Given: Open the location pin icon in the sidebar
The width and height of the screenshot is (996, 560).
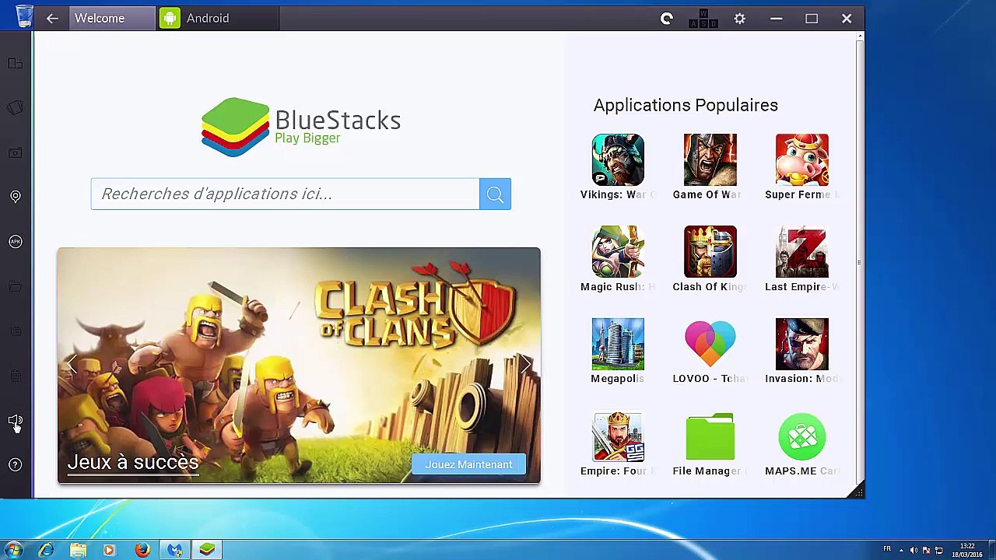Looking at the screenshot, I should [x=16, y=197].
